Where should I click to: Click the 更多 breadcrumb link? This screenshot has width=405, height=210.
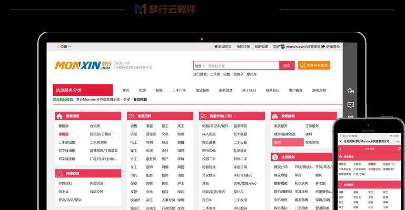click(x=126, y=100)
